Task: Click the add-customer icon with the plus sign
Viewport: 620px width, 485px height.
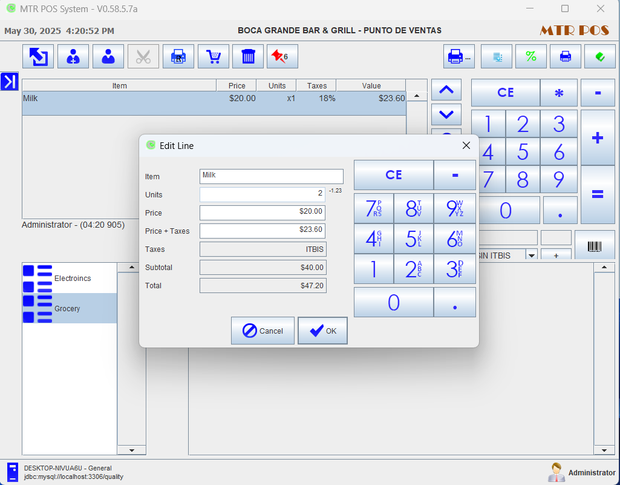Action: (x=73, y=57)
